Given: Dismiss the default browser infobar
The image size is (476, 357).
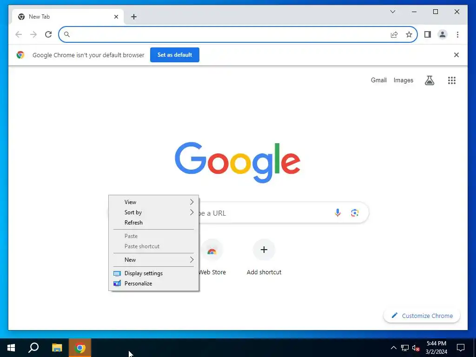Looking at the screenshot, I should coord(456,55).
